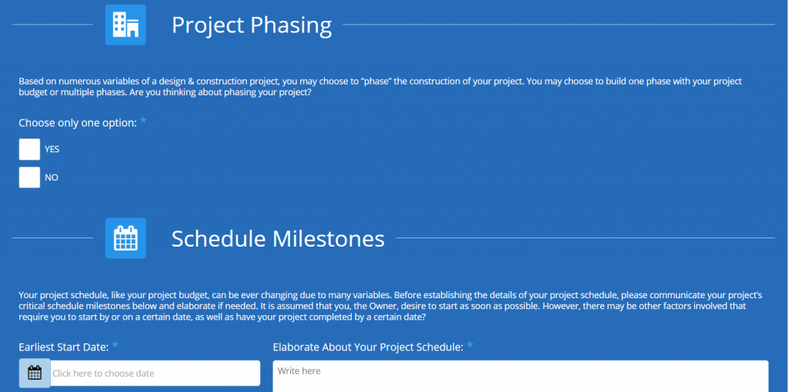
Task: Click the building icon beside Project Phasing
Action: [x=125, y=25]
